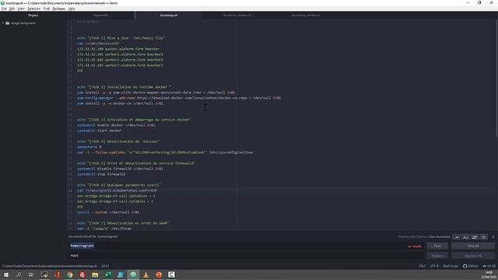
Task: Open the Help menu
Action: tap(72, 9)
